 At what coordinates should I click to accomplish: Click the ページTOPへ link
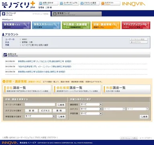coord(146,138)
